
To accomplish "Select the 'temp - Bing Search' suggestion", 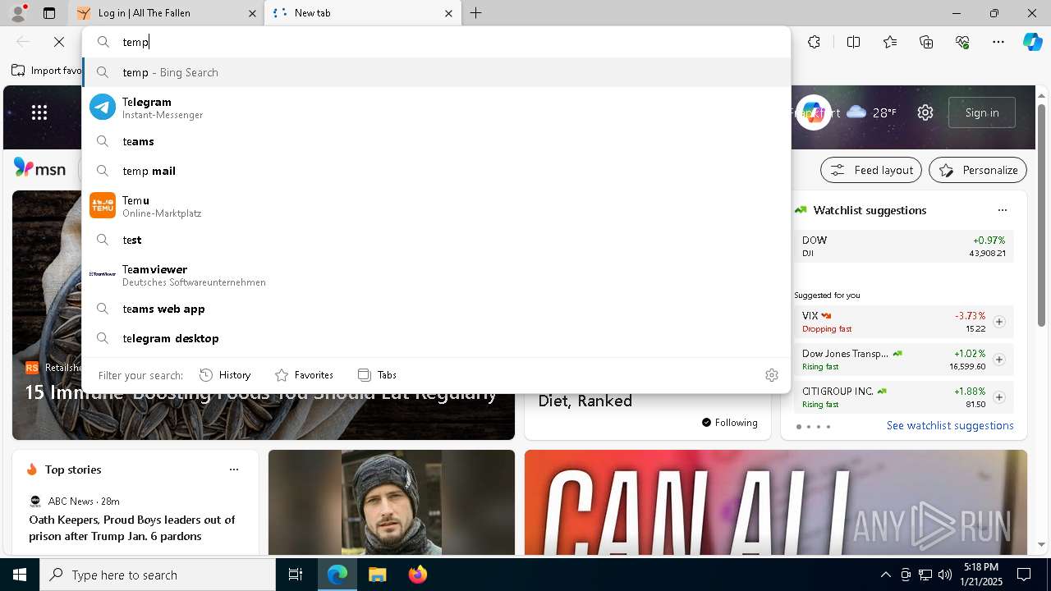I will point(436,72).
